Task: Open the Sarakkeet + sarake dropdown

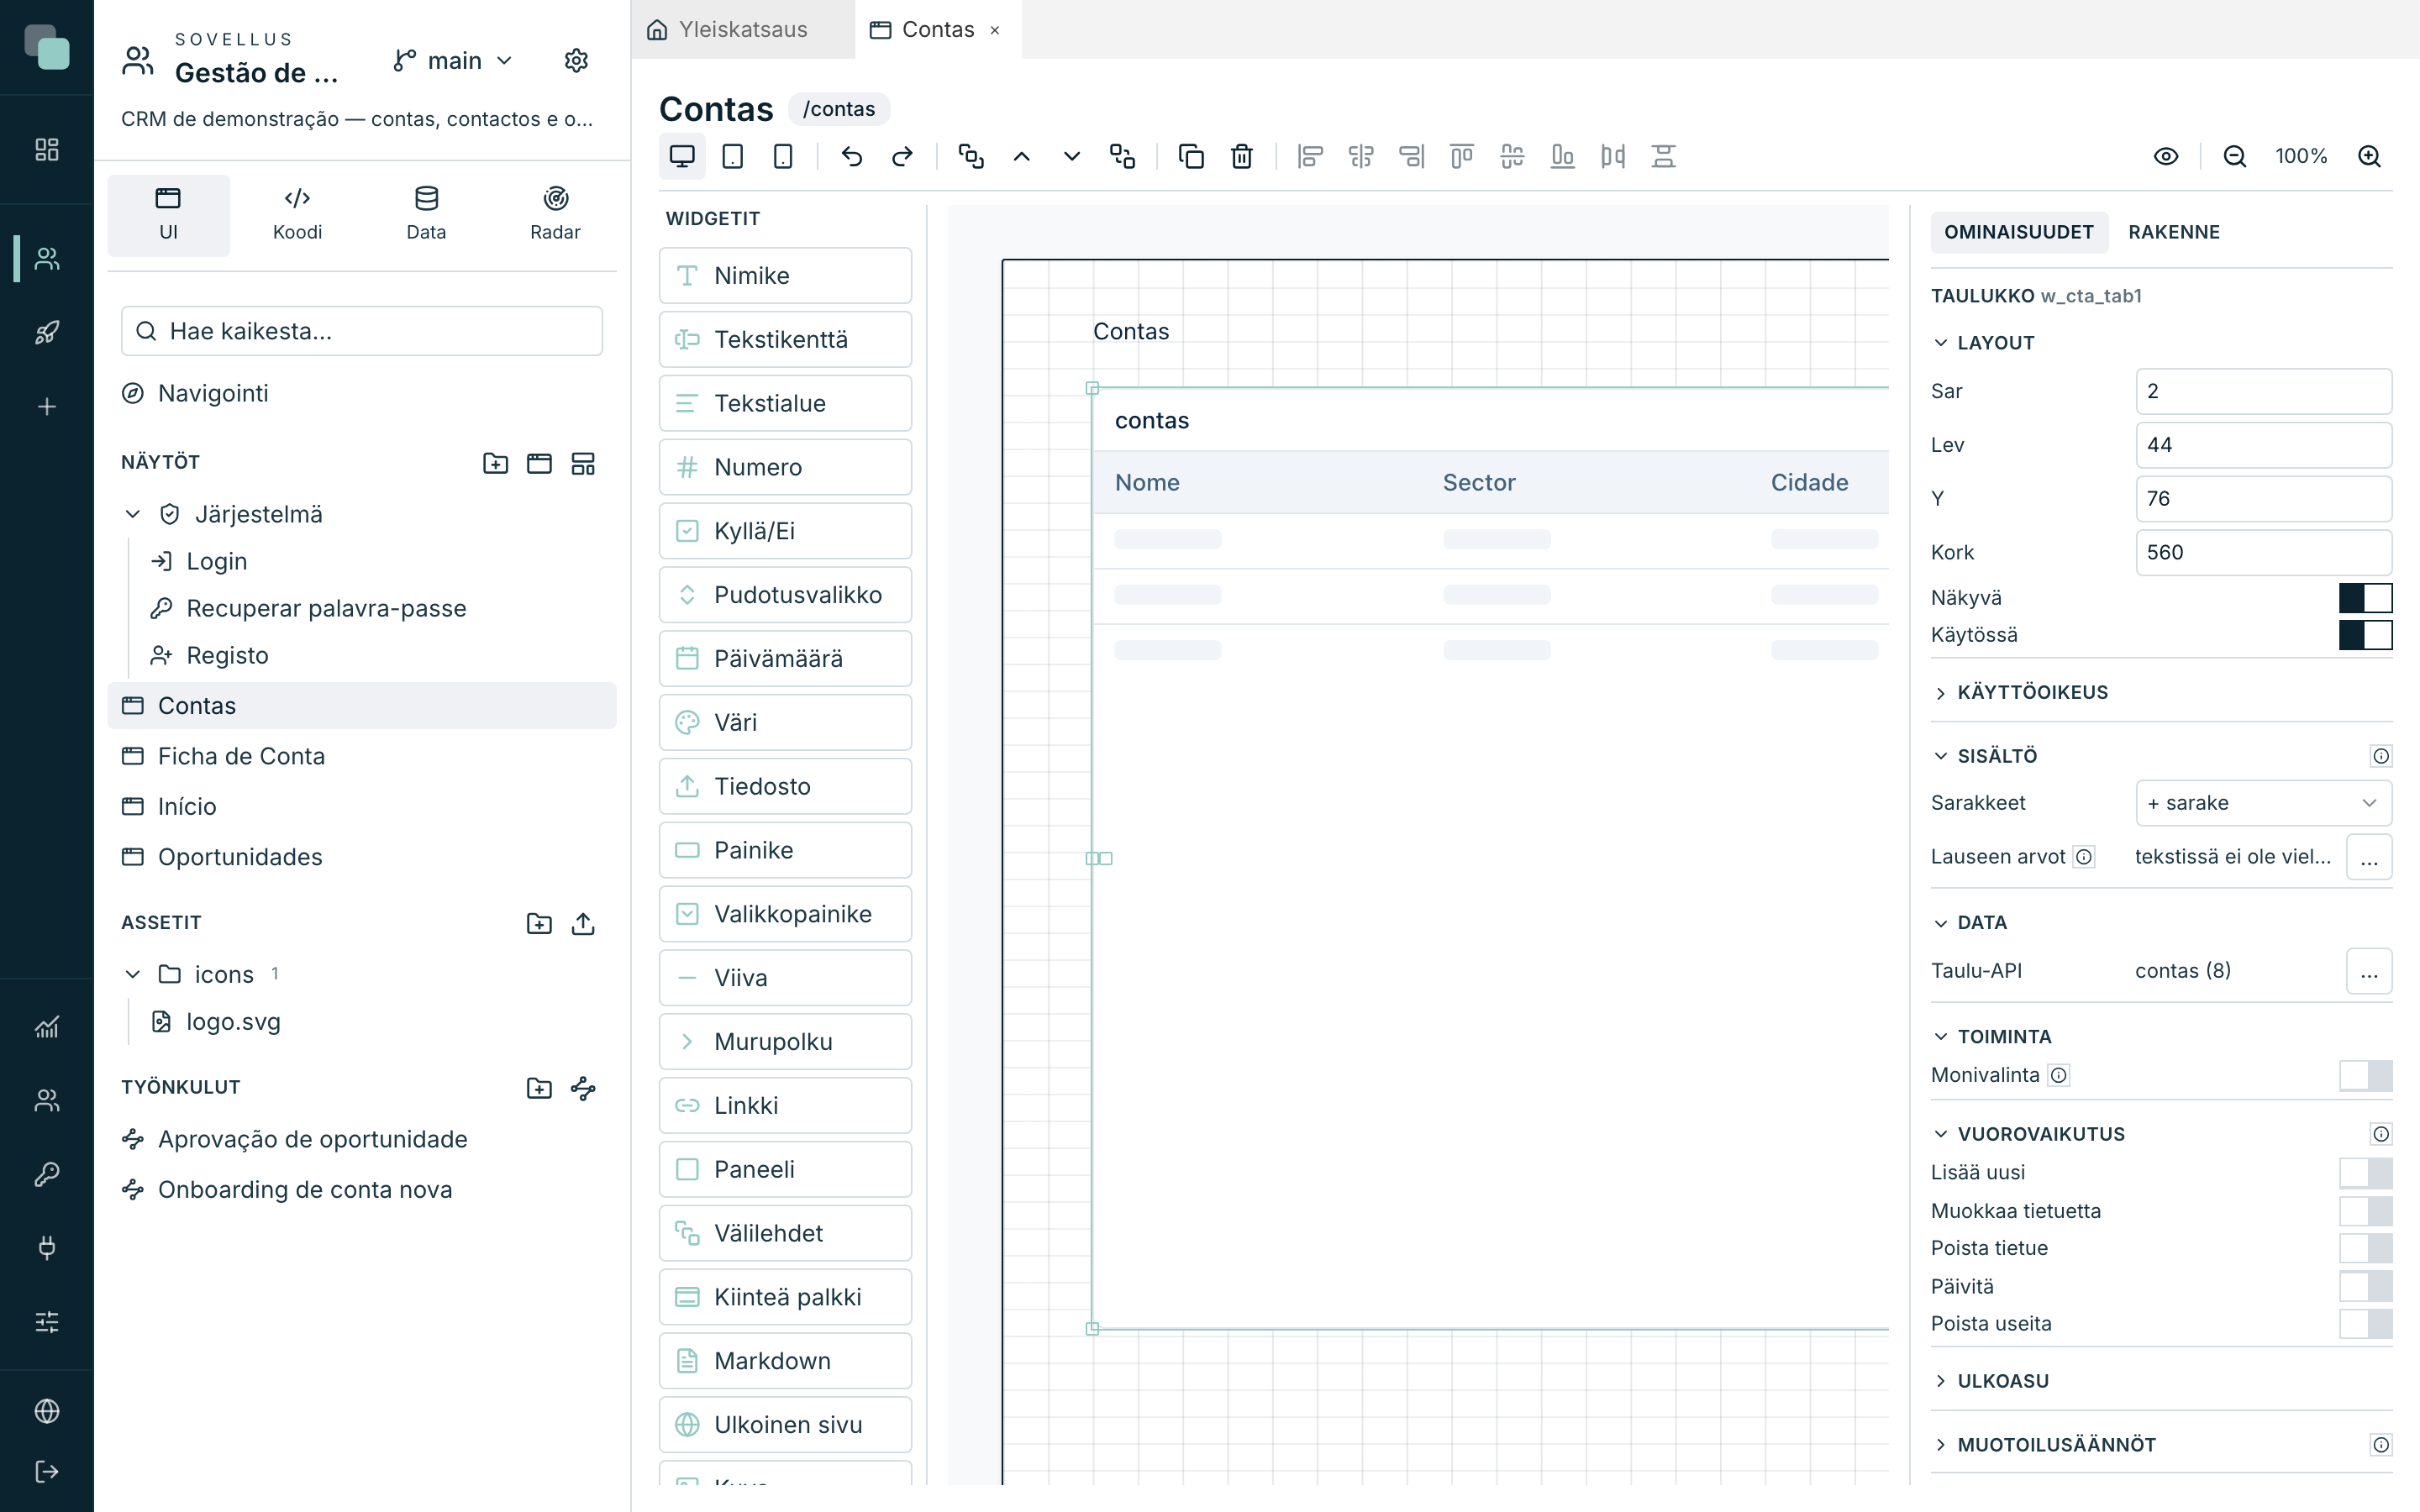Action: (x=2263, y=803)
